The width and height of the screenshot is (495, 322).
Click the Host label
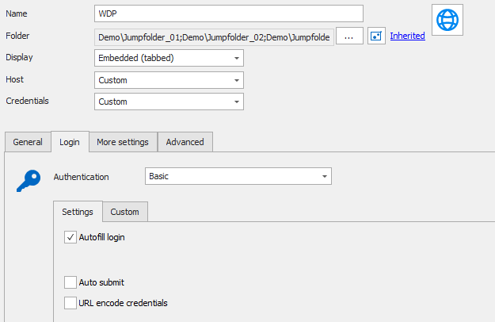coord(14,79)
